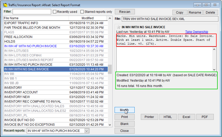This screenshot has width=222, height=137.
Task: Select FAIR TRADE BILLED FOR ONE MONTH
Action: tap(56, 27)
